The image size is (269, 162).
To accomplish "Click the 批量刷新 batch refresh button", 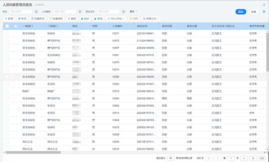I will [56, 18].
